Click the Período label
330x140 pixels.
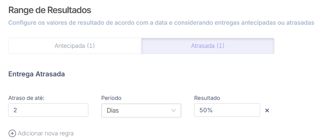coord(111,98)
